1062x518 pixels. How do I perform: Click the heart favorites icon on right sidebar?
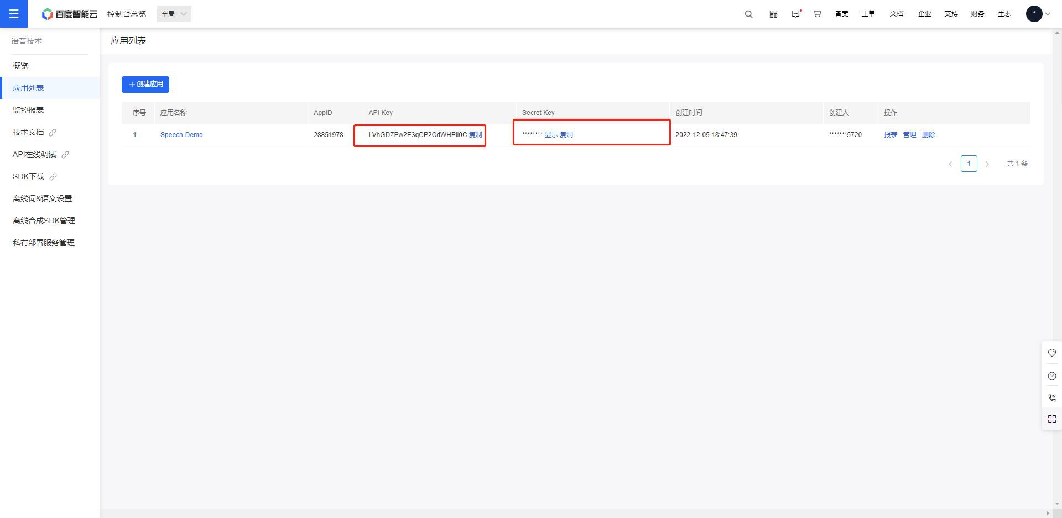pos(1052,353)
